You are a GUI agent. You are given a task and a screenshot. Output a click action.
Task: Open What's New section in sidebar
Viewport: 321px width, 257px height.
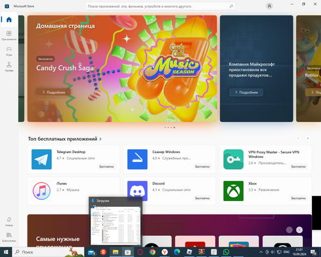9,222
